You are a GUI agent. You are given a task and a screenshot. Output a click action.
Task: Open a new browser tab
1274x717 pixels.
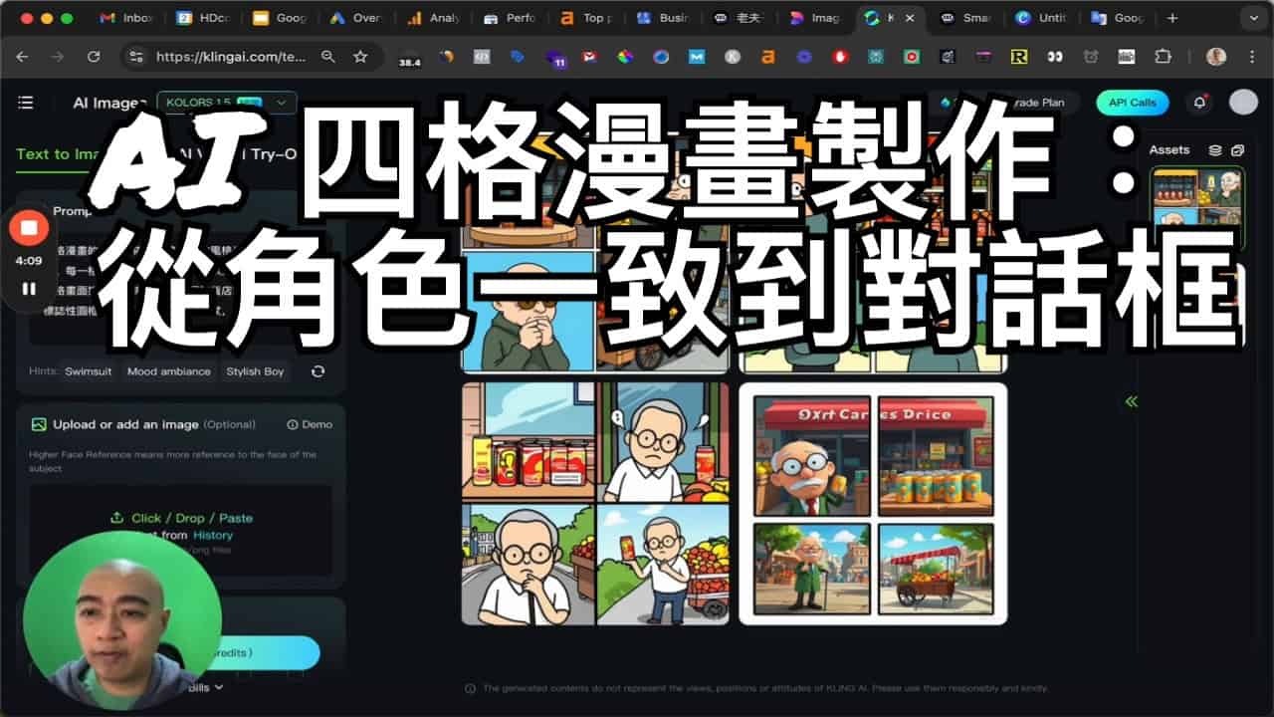coord(1172,18)
